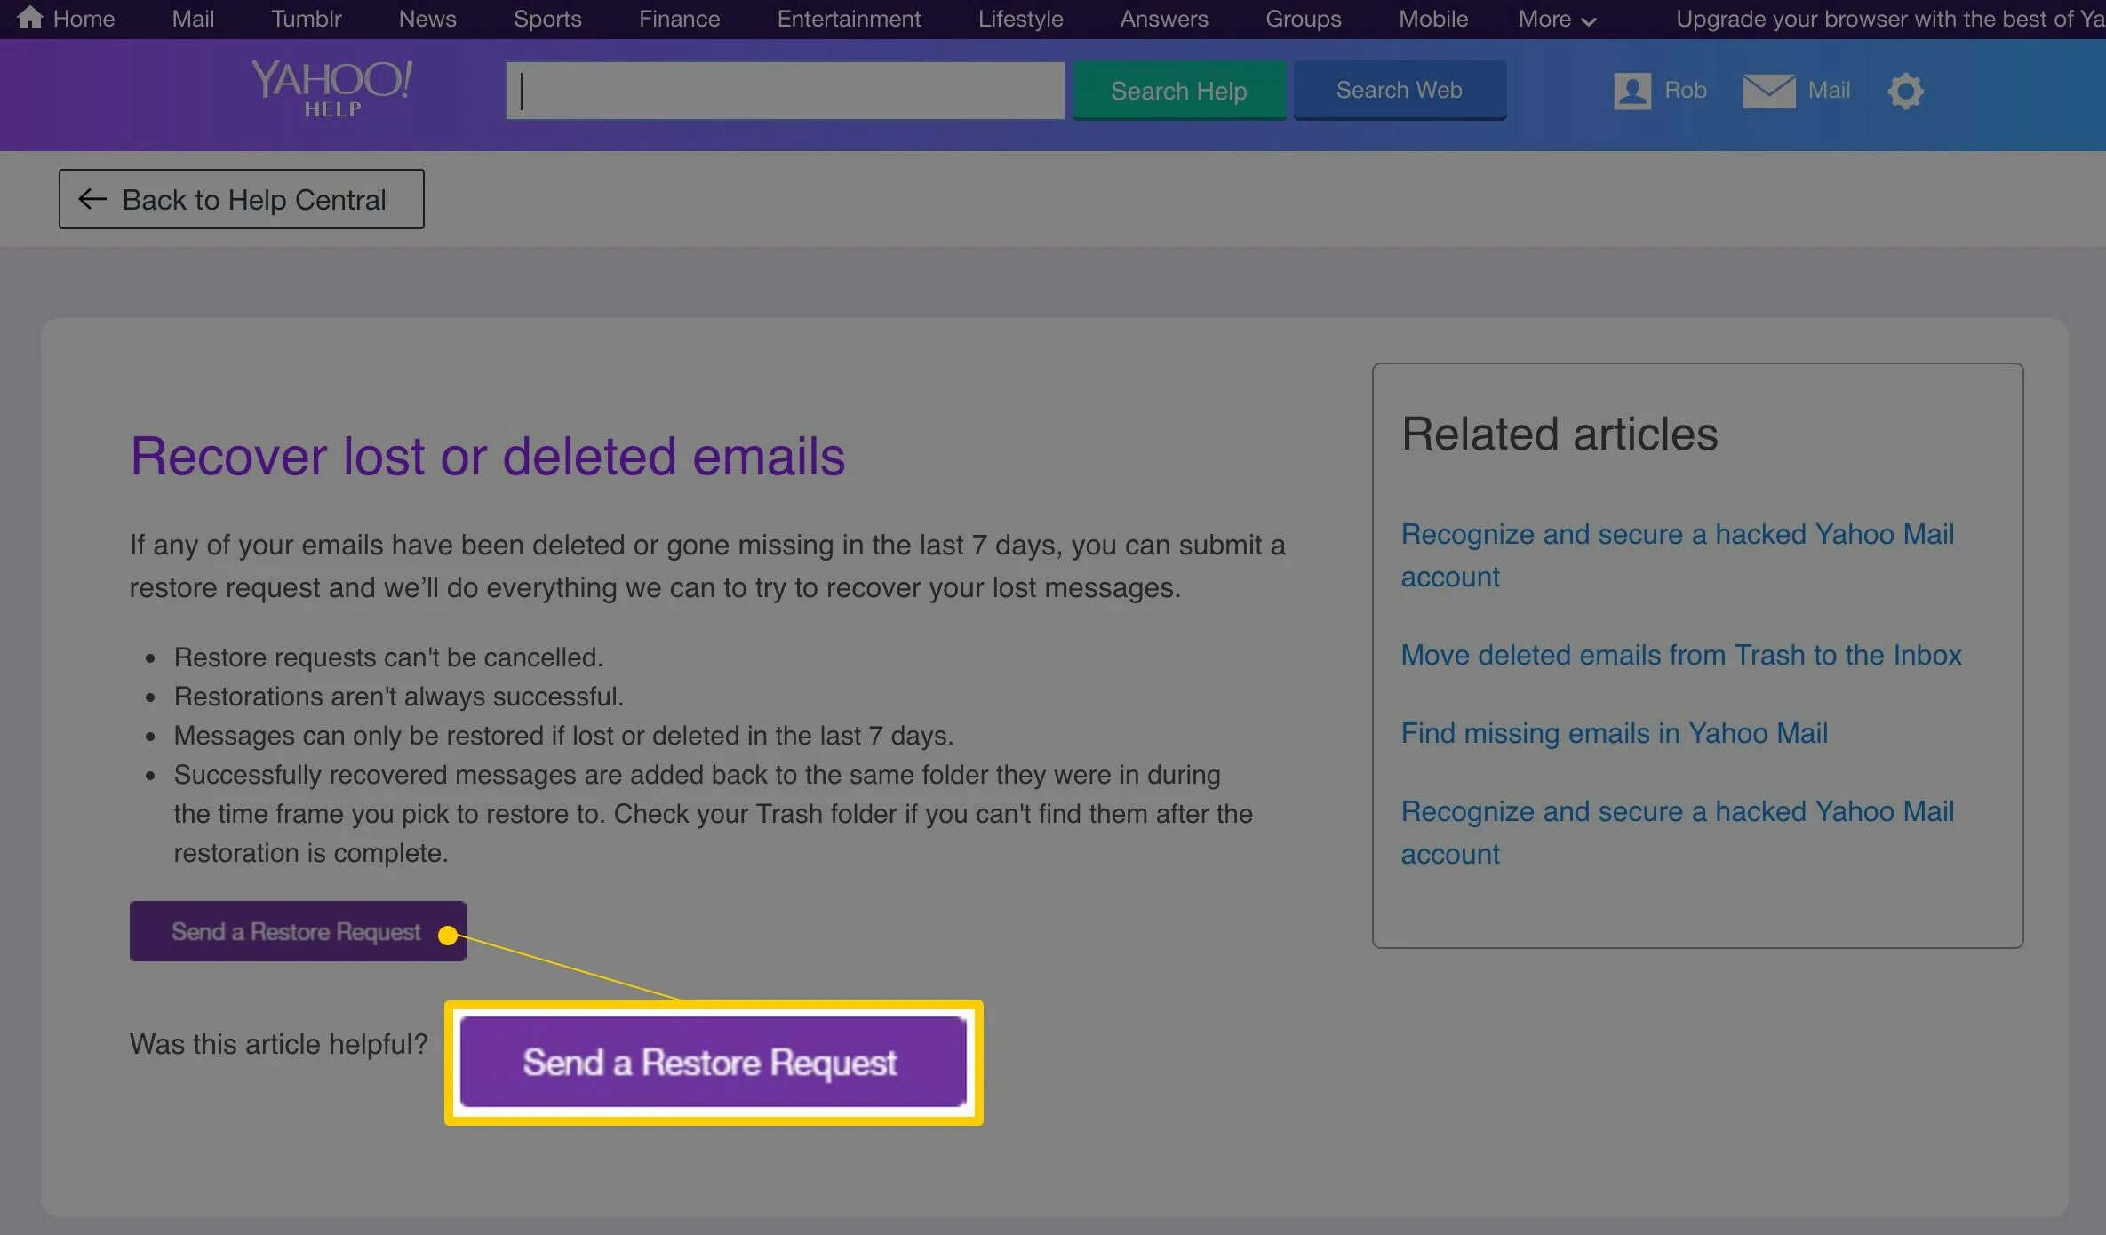Click the Rob profile avatar icon
The image size is (2106, 1235).
pos(1632,91)
